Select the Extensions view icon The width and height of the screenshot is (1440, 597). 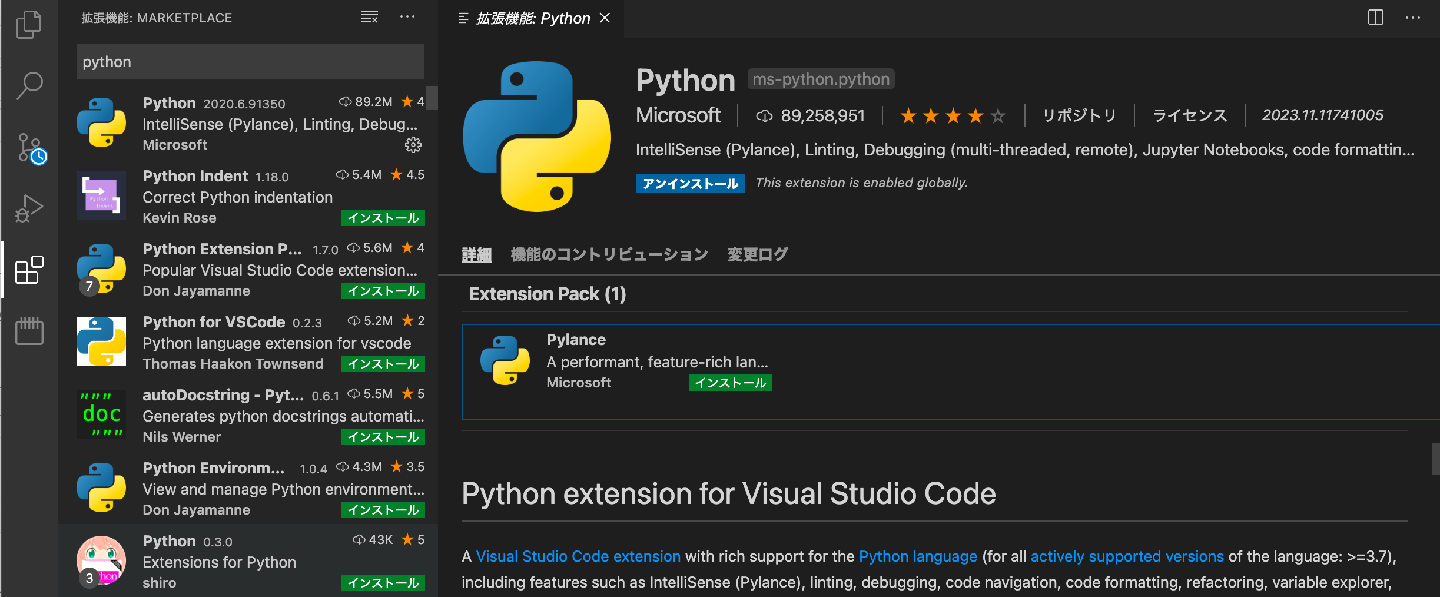point(29,270)
